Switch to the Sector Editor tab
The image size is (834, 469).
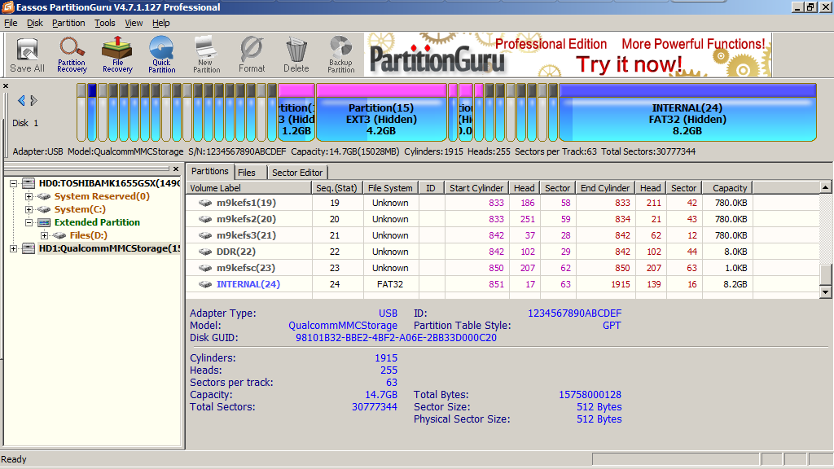[x=296, y=173]
